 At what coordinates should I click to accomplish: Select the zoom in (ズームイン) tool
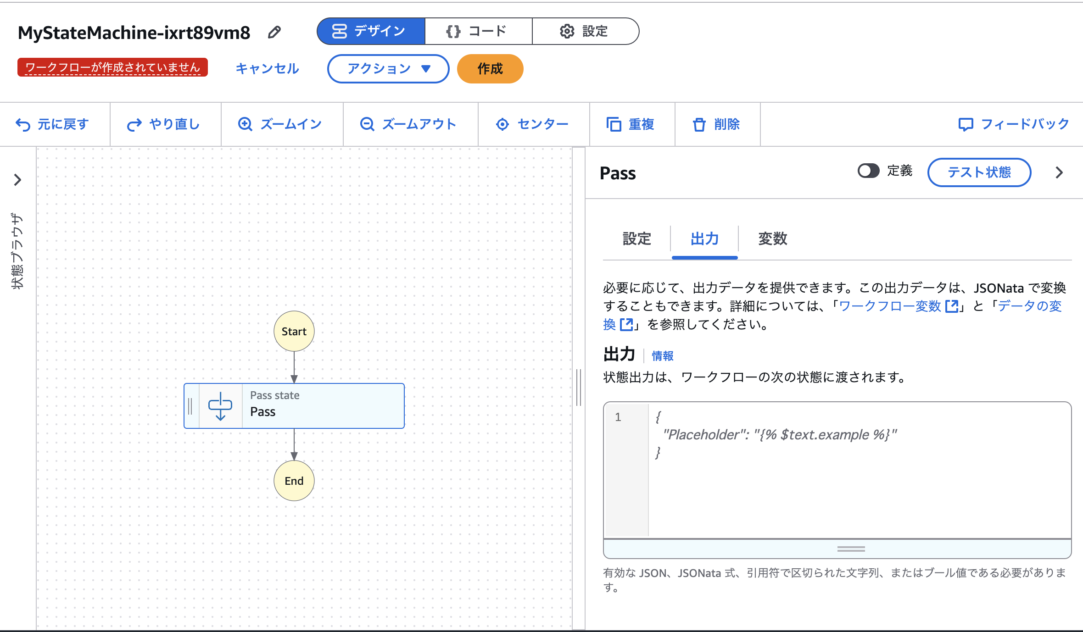[x=246, y=124]
